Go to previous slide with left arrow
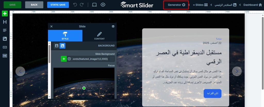The height and width of the screenshot is (107, 264). pyautogui.click(x=20, y=72)
